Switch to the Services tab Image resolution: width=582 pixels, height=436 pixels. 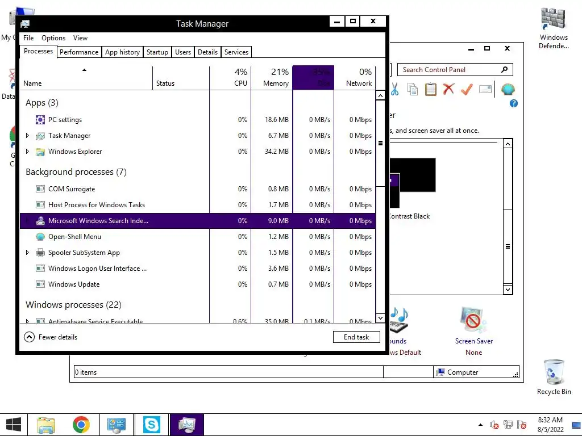(x=236, y=52)
